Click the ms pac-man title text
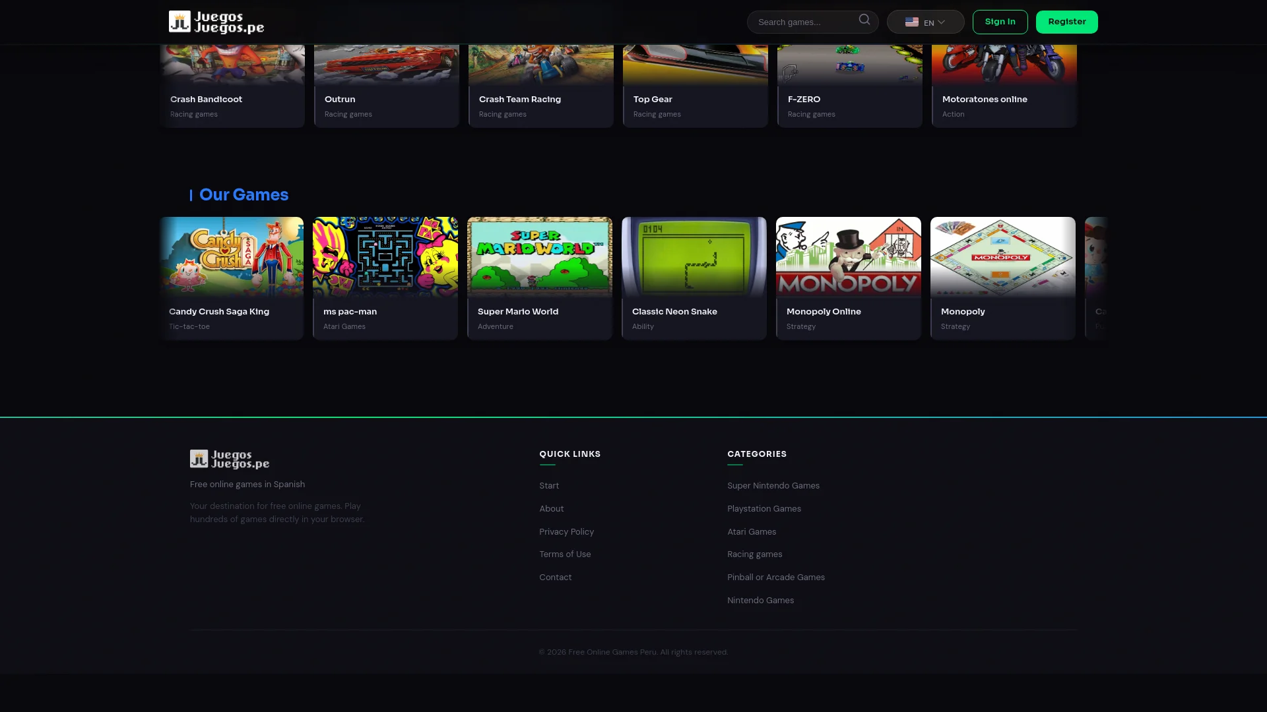Screen dimensions: 1267x712 tap(350, 312)
